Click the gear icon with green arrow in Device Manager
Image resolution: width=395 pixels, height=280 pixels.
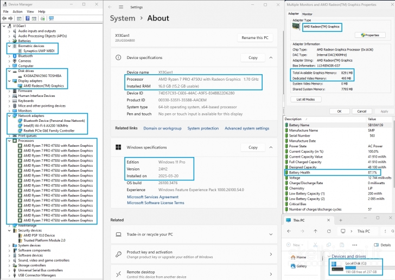(x=42, y=18)
